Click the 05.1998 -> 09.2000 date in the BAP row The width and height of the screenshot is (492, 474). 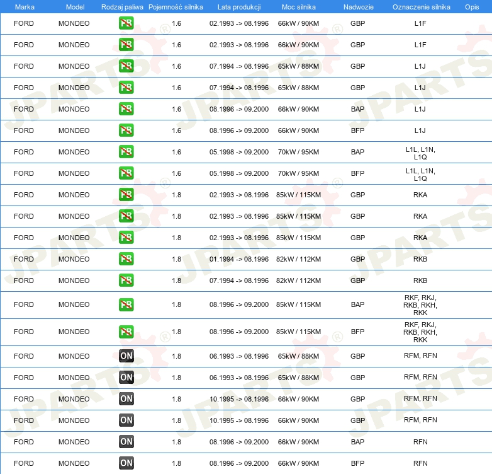239,152
